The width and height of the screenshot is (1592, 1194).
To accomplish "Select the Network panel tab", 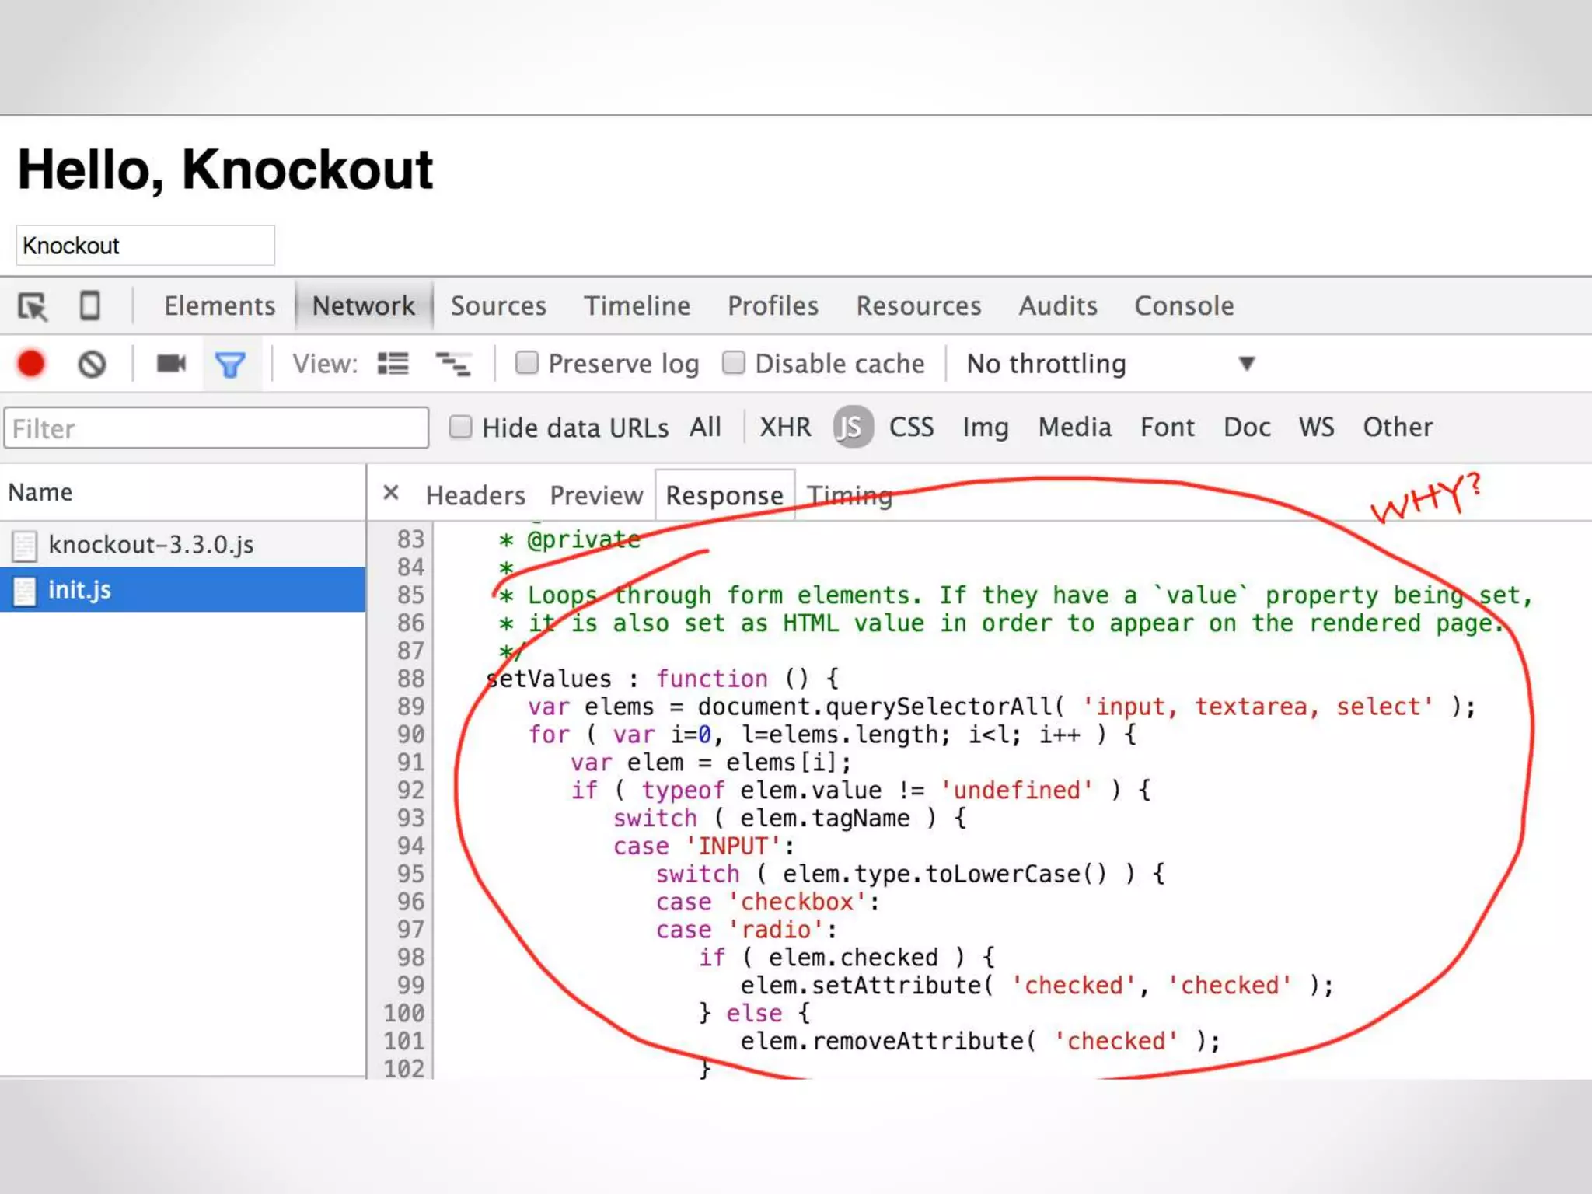I will 363,306.
